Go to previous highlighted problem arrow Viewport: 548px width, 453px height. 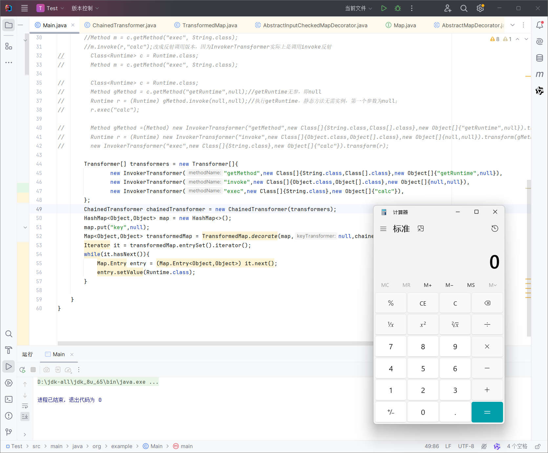[517, 39]
